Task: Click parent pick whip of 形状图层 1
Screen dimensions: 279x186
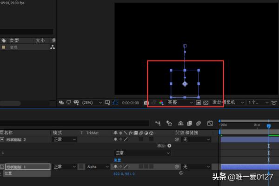Action: [177, 166]
